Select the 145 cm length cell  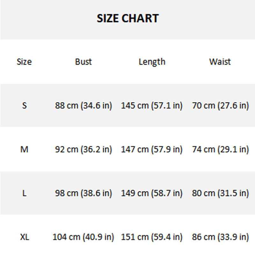tap(152, 106)
